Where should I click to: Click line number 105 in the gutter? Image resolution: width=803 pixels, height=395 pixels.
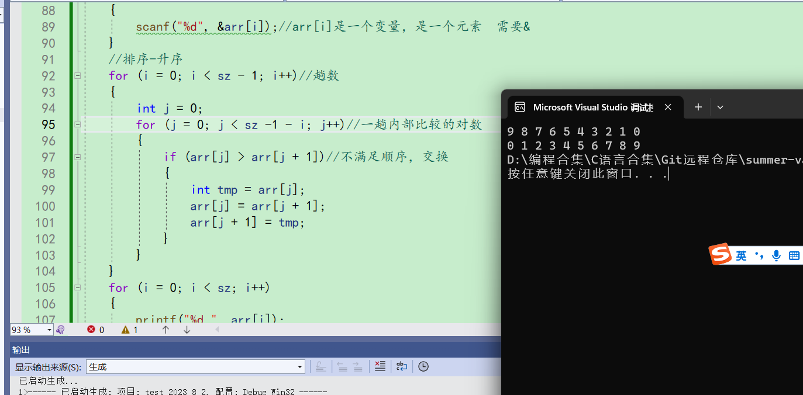(46, 287)
